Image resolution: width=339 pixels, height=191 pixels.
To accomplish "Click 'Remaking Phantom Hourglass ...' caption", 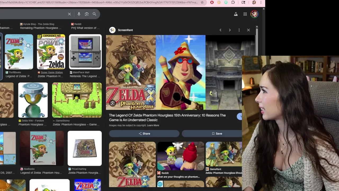I will coord(41,28).
